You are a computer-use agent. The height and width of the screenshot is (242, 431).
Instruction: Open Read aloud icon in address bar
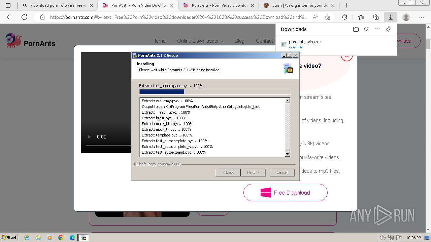pyautogui.click(x=315, y=17)
